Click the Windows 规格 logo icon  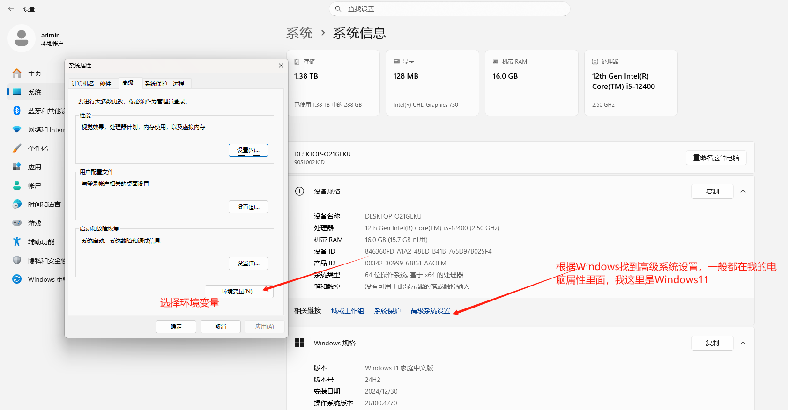(299, 343)
